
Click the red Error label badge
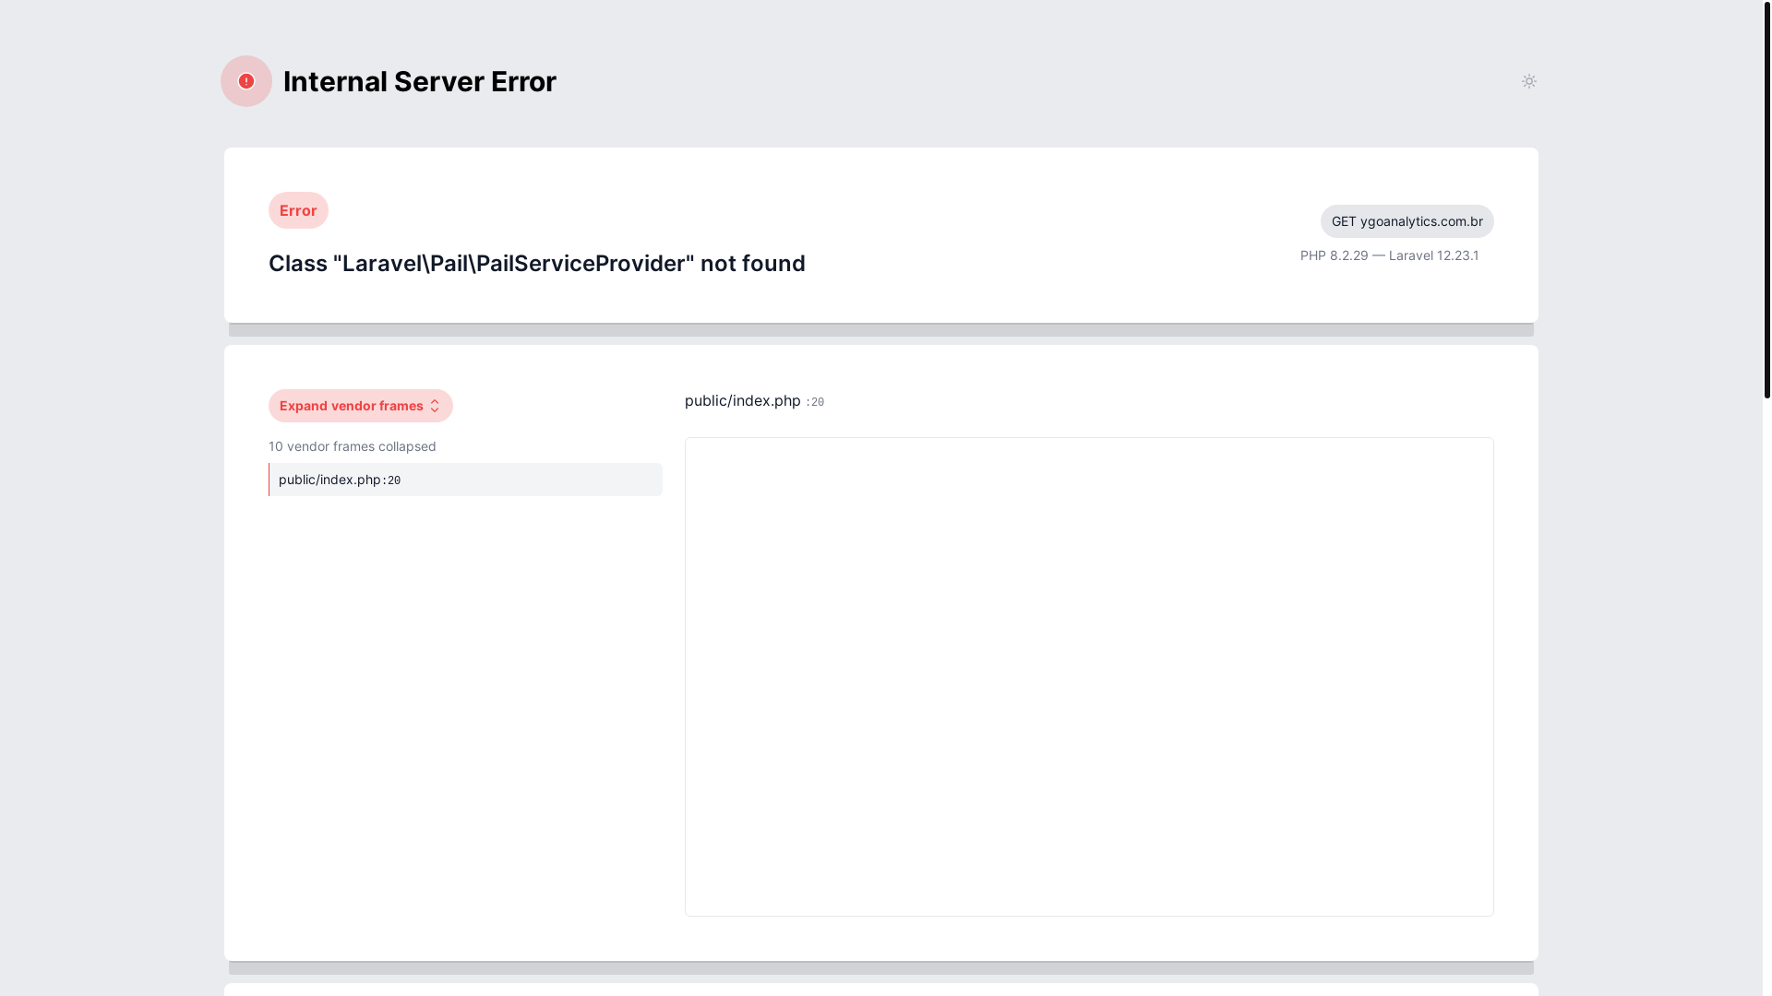tap(298, 210)
